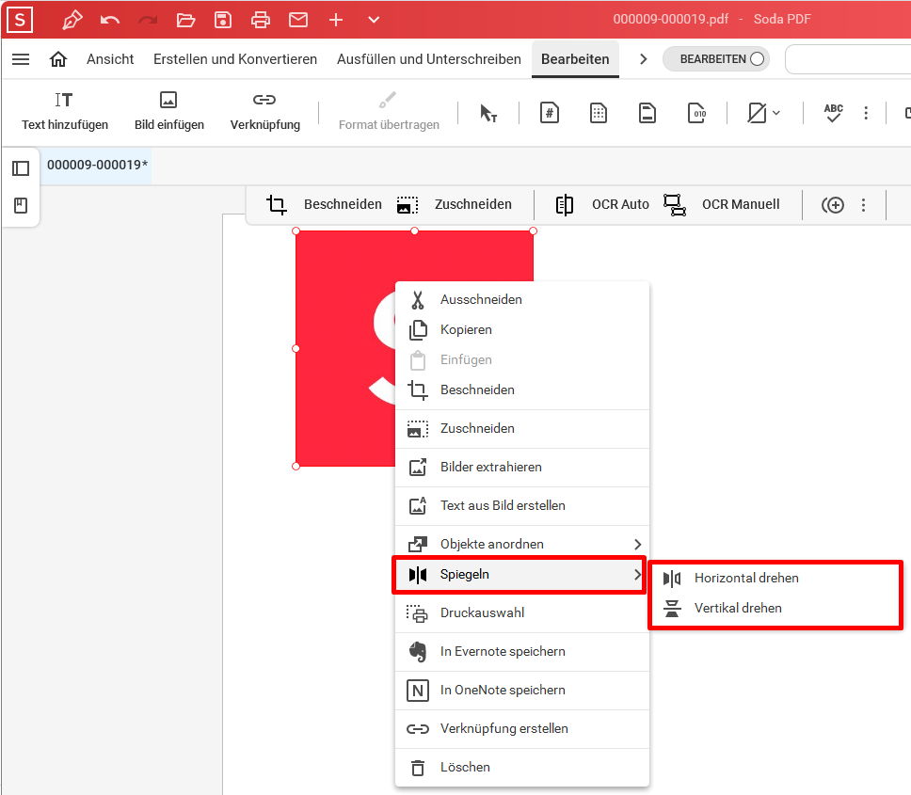Open the hamburger main menu
The height and width of the screenshot is (795, 911).
coord(21,59)
